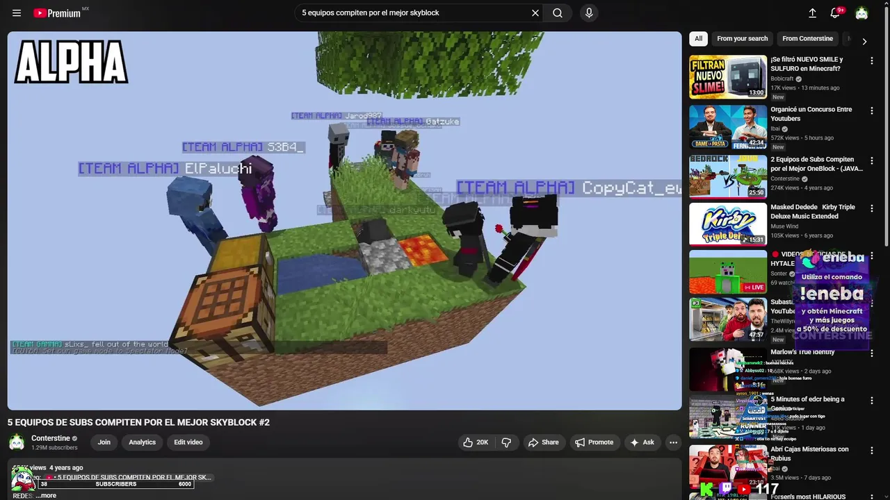This screenshot has width=890, height=500.
Task: Open the LIVE stream thumbnail
Action: (x=728, y=272)
